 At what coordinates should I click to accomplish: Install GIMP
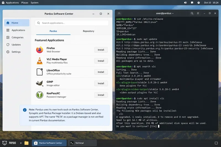coord(101,83)
